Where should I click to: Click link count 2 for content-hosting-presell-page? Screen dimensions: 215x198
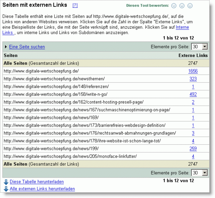point(193,102)
